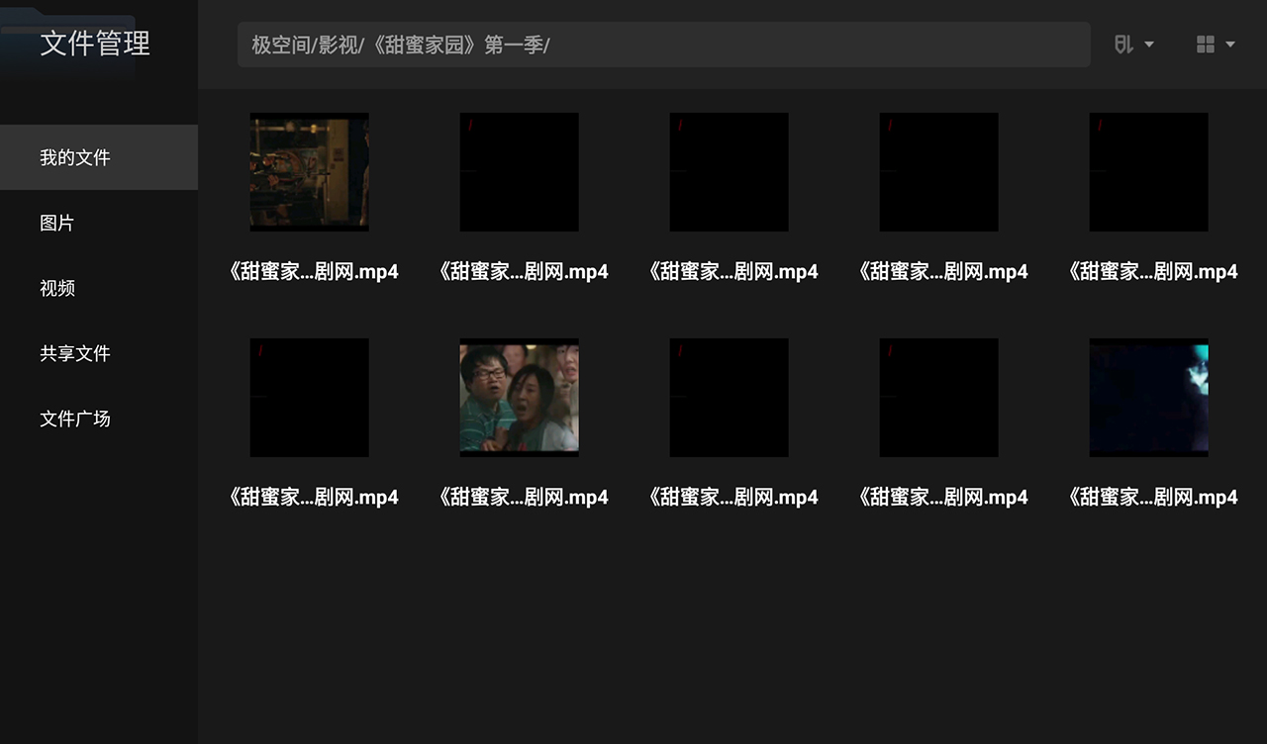
Task: Open 共享文件 from the sidebar
Action: [x=75, y=353]
